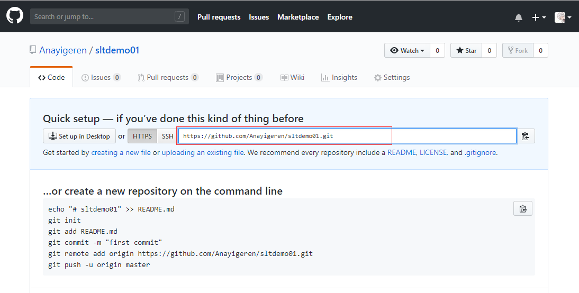Open the .gitignore link

(480, 152)
